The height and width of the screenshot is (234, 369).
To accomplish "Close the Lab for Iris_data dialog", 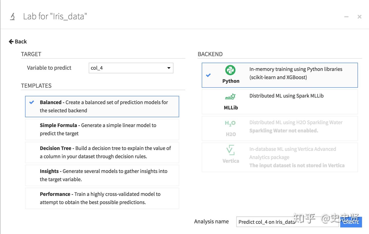I will click(x=360, y=17).
